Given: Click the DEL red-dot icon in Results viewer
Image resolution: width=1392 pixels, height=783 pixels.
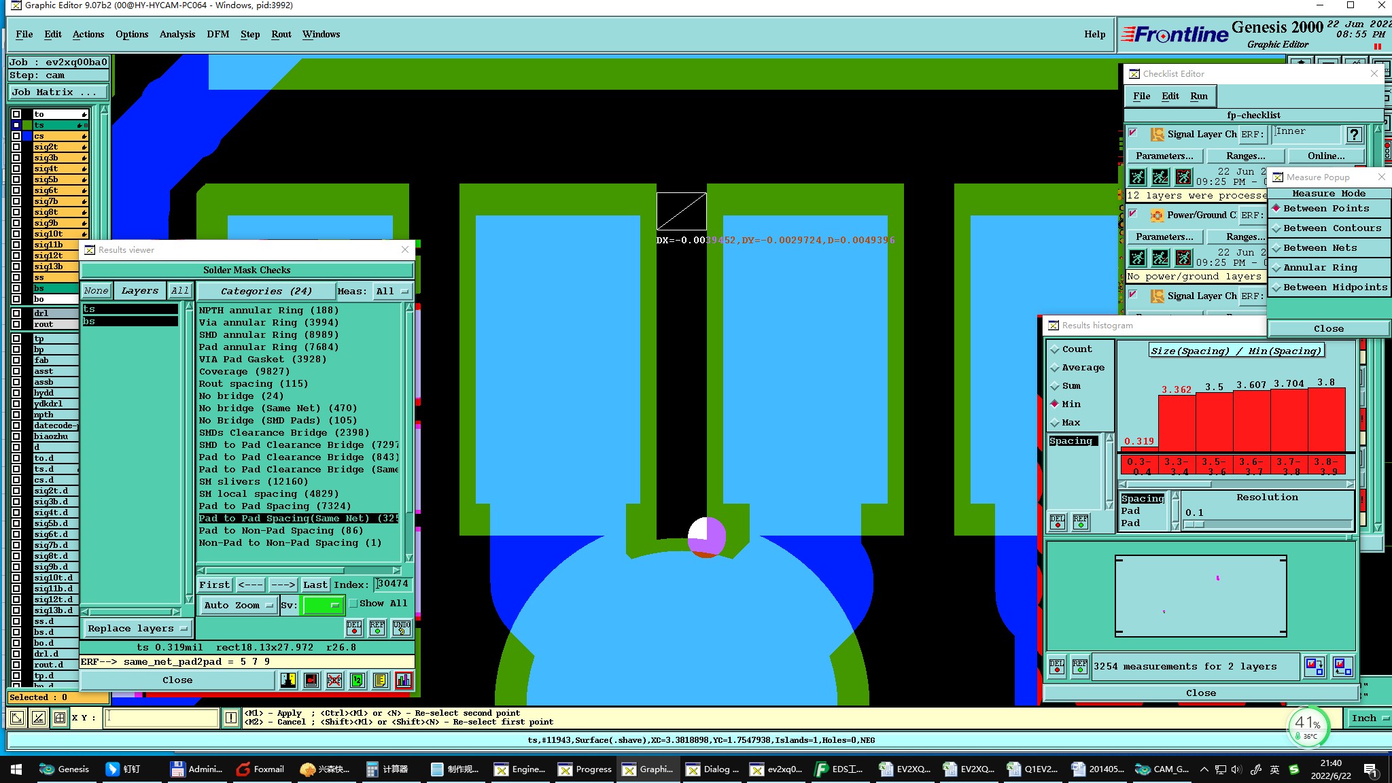Looking at the screenshot, I should click(354, 627).
